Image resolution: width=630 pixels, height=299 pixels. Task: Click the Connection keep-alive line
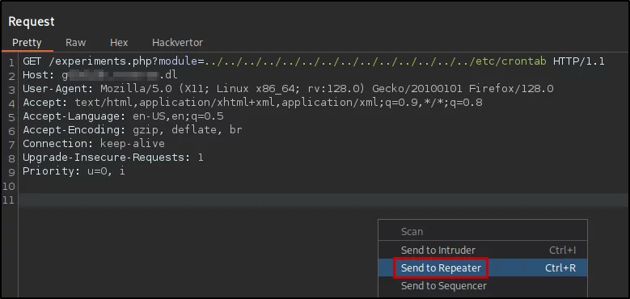[x=94, y=144]
